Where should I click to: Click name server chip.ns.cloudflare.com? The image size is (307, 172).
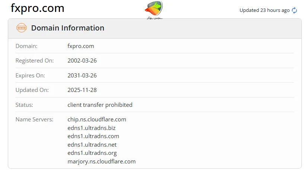click(97, 120)
